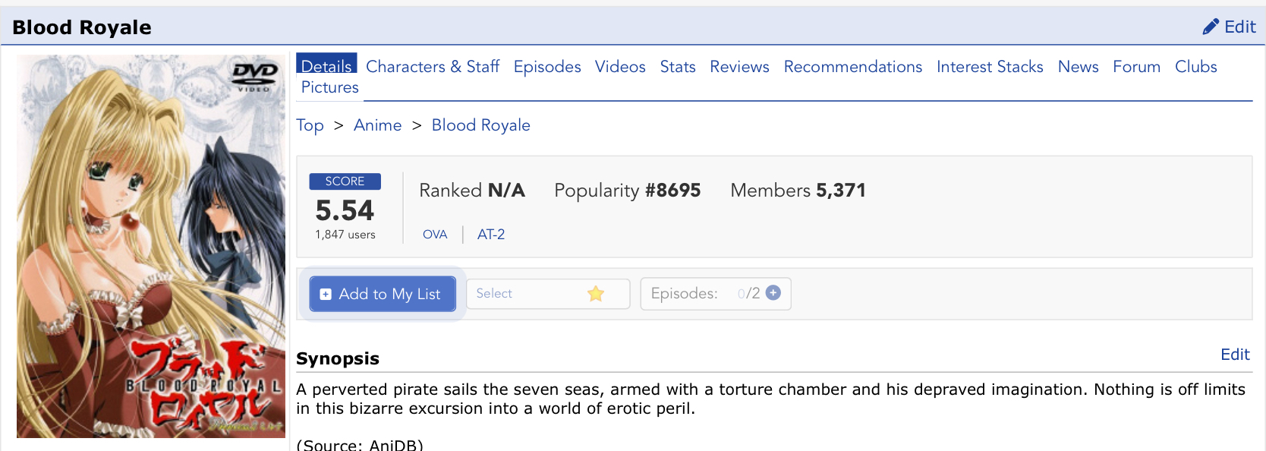Open the News tab
Image resolution: width=1266 pixels, height=451 pixels.
click(x=1078, y=67)
